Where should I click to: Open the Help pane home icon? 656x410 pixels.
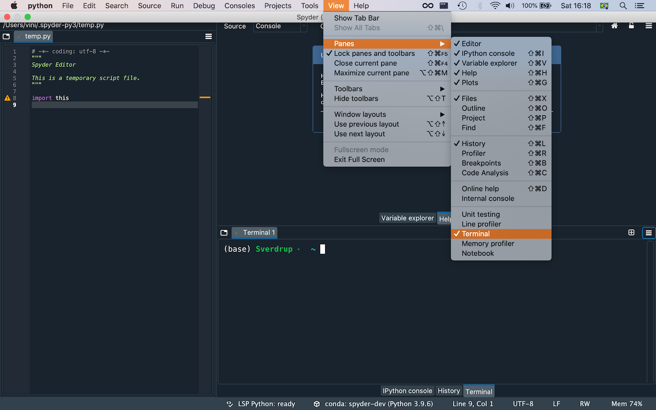614,26
